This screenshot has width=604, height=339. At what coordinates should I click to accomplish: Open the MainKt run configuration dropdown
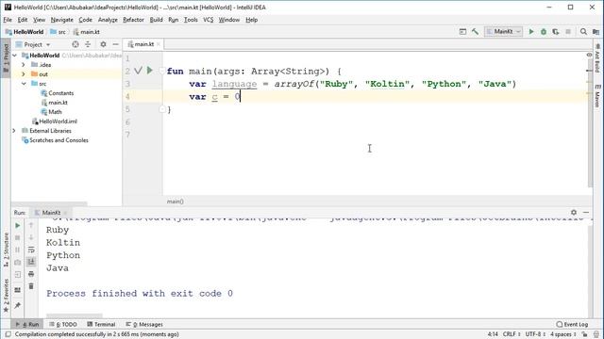(x=503, y=31)
